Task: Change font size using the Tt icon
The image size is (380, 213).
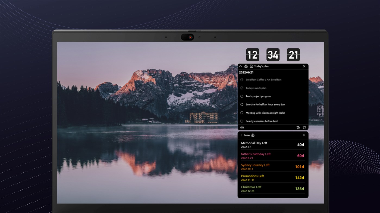Action: click(x=298, y=127)
